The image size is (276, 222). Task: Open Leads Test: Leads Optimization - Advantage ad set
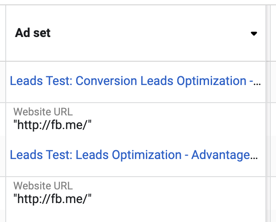pos(134,155)
